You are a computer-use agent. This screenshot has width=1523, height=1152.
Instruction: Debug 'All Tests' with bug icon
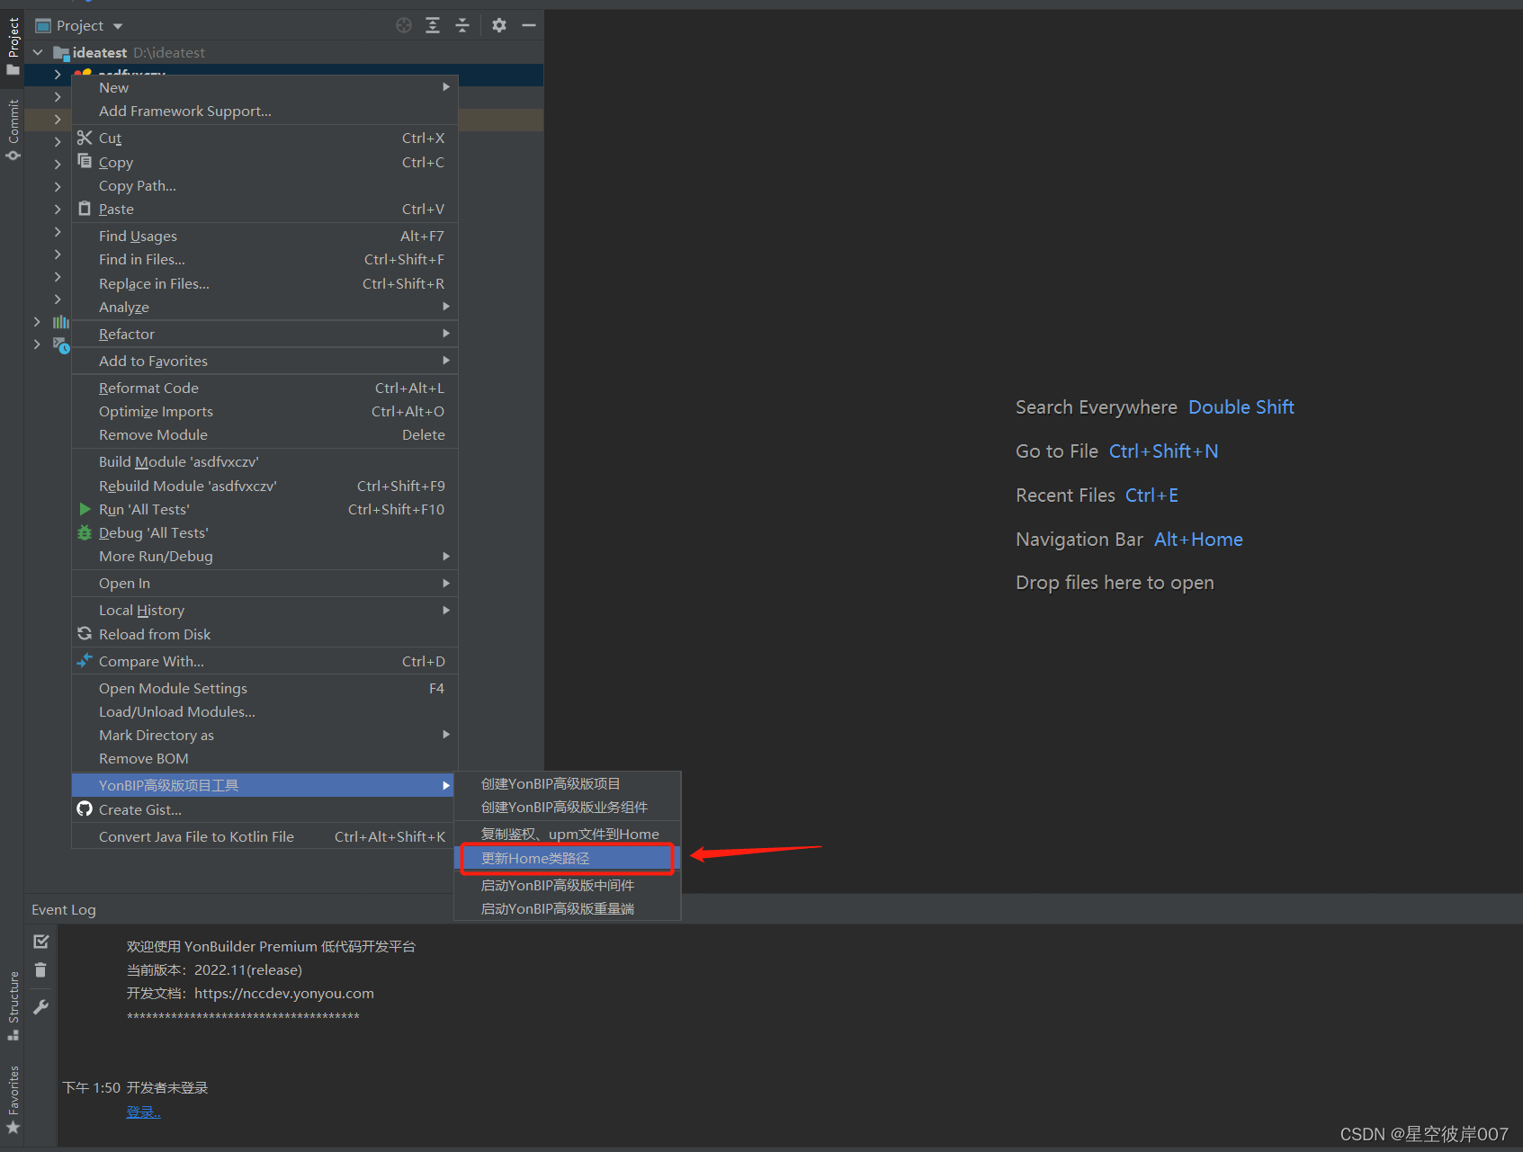click(264, 532)
